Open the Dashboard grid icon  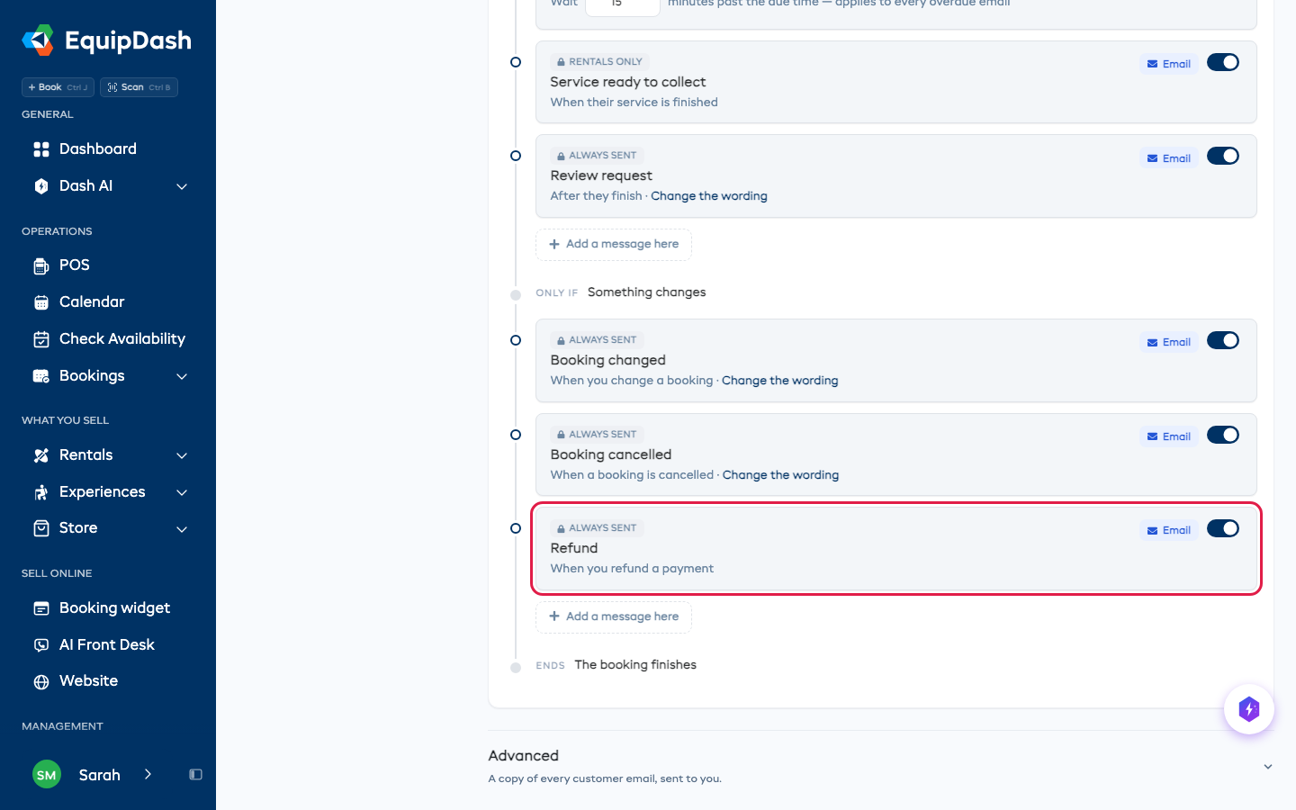tap(41, 149)
